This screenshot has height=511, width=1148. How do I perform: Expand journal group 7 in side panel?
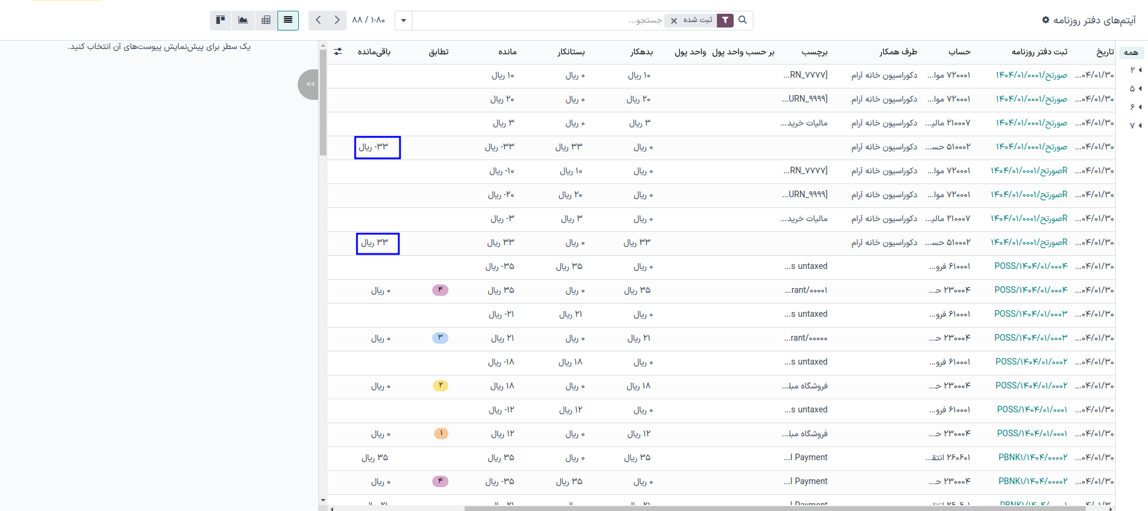click(1135, 126)
